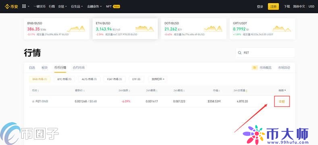Change language via 简体中文

click(299, 6)
